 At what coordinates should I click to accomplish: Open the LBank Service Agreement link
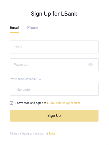coord(63,103)
